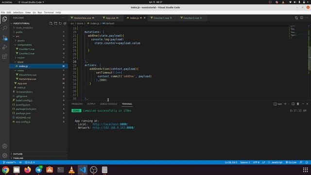Open the localhost:8080 link in terminal
The width and height of the screenshot is (311, 175).
(110, 124)
